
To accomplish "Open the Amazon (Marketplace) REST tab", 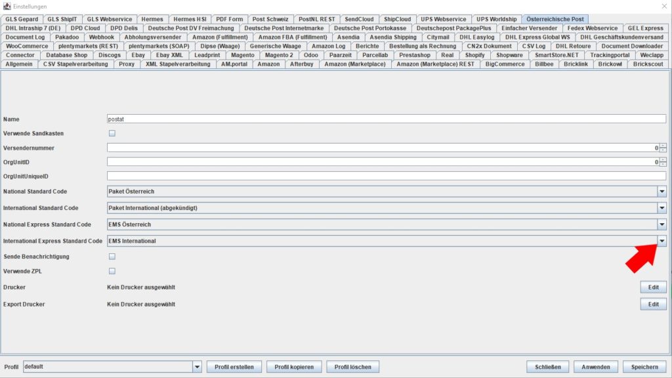I will [x=436, y=64].
